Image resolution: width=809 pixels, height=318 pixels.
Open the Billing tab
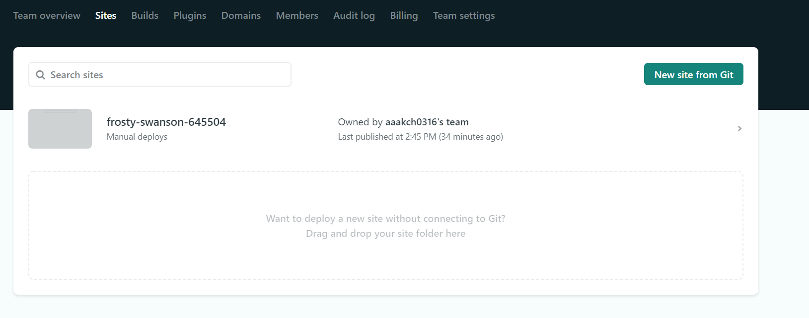click(x=404, y=15)
